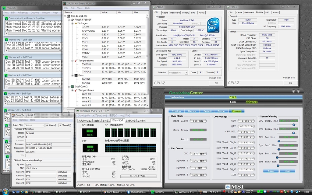
Task: Click the Fintek F71882F chip icon
Action: tap(73, 20)
